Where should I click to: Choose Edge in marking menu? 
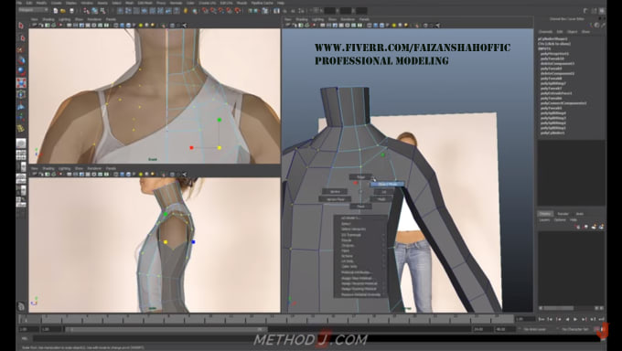point(360,177)
